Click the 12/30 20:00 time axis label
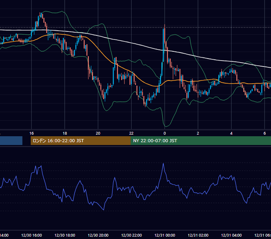This screenshot has height=239, width=271. [x=98, y=235]
